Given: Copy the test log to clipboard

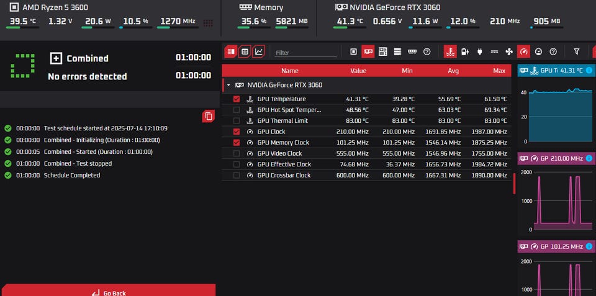Looking at the screenshot, I should (209, 116).
